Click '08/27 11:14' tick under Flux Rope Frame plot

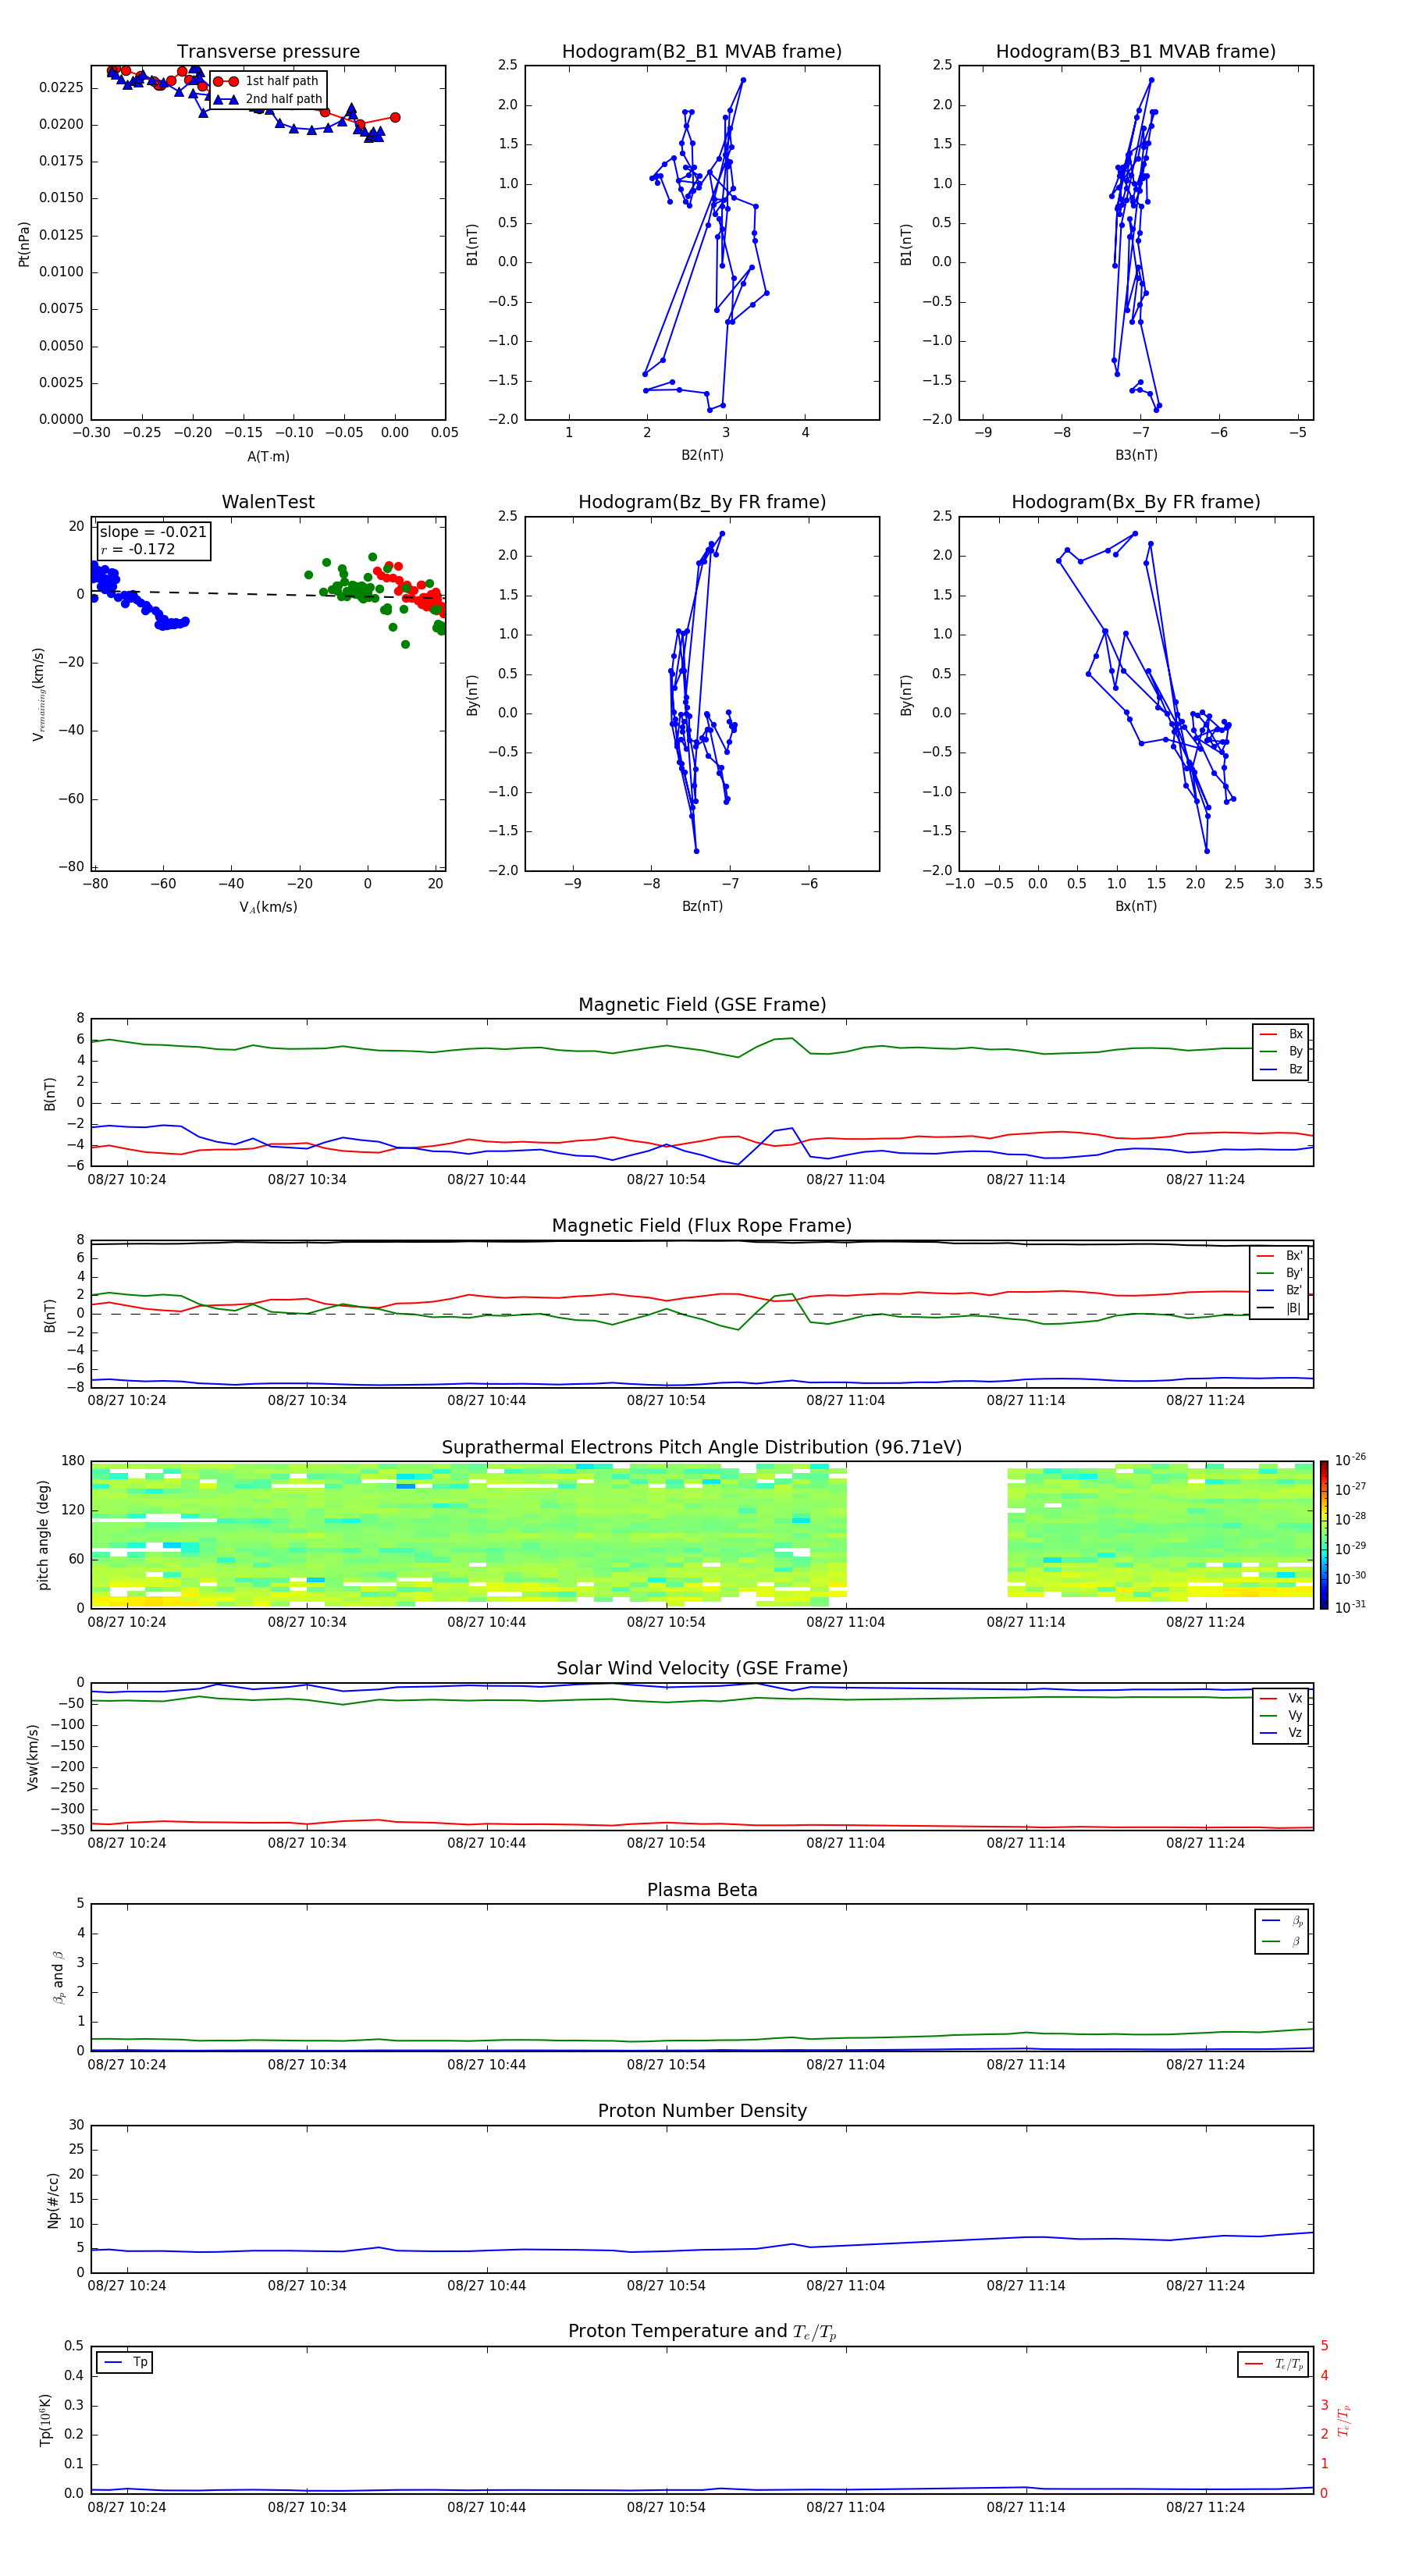[x=1026, y=1400]
